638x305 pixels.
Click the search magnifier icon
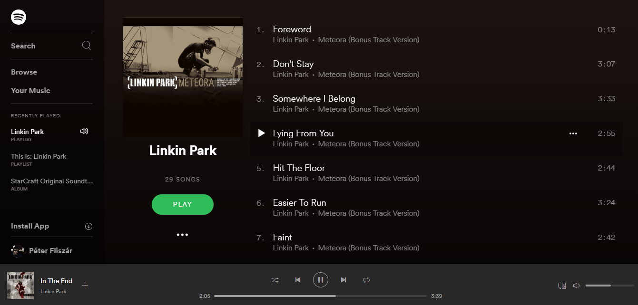pyautogui.click(x=87, y=46)
